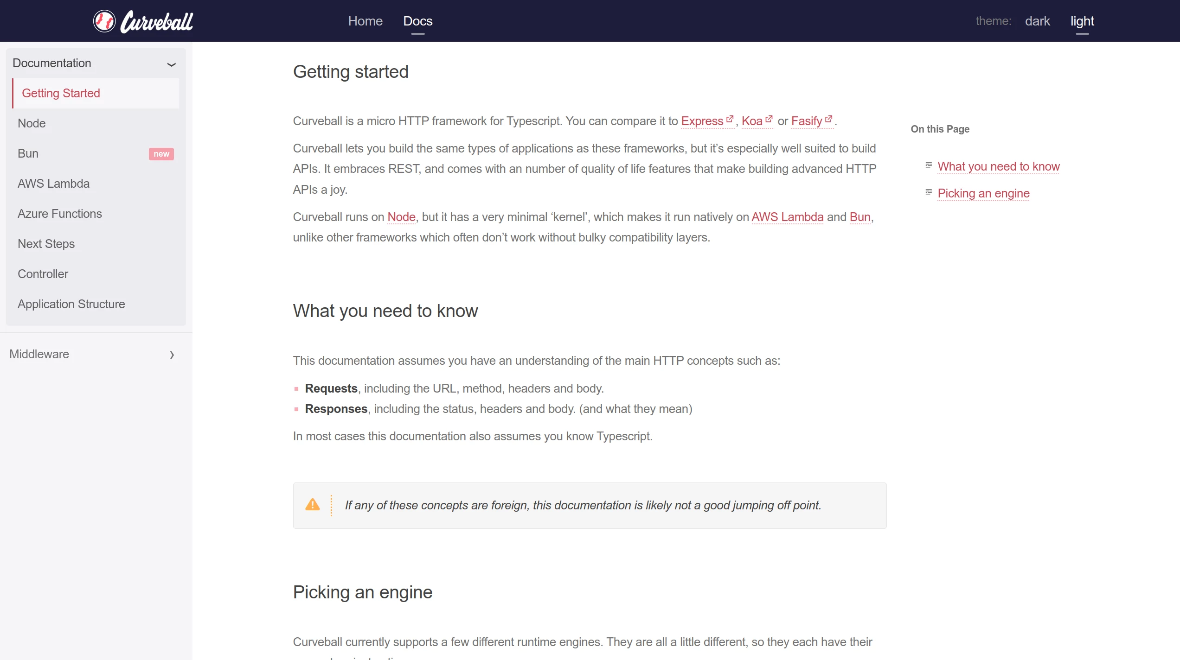Open the inline Bun link in the paragraph
Image resolution: width=1180 pixels, height=660 pixels.
click(860, 217)
